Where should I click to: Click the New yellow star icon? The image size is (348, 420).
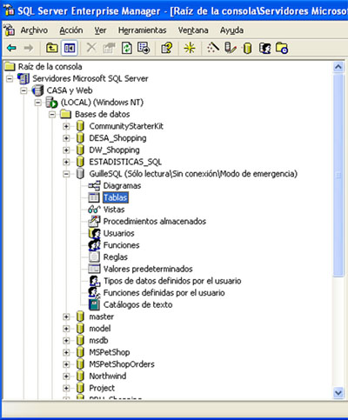click(x=190, y=48)
